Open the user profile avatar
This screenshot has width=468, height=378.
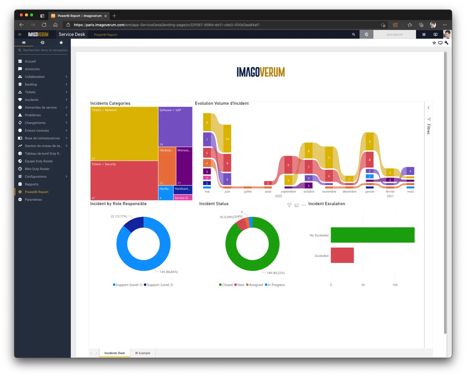pos(447,34)
